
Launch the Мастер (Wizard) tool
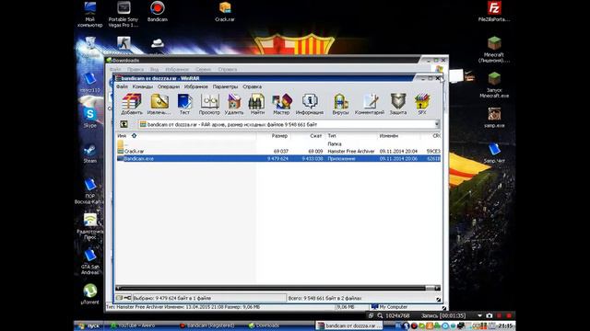pos(281,104)
